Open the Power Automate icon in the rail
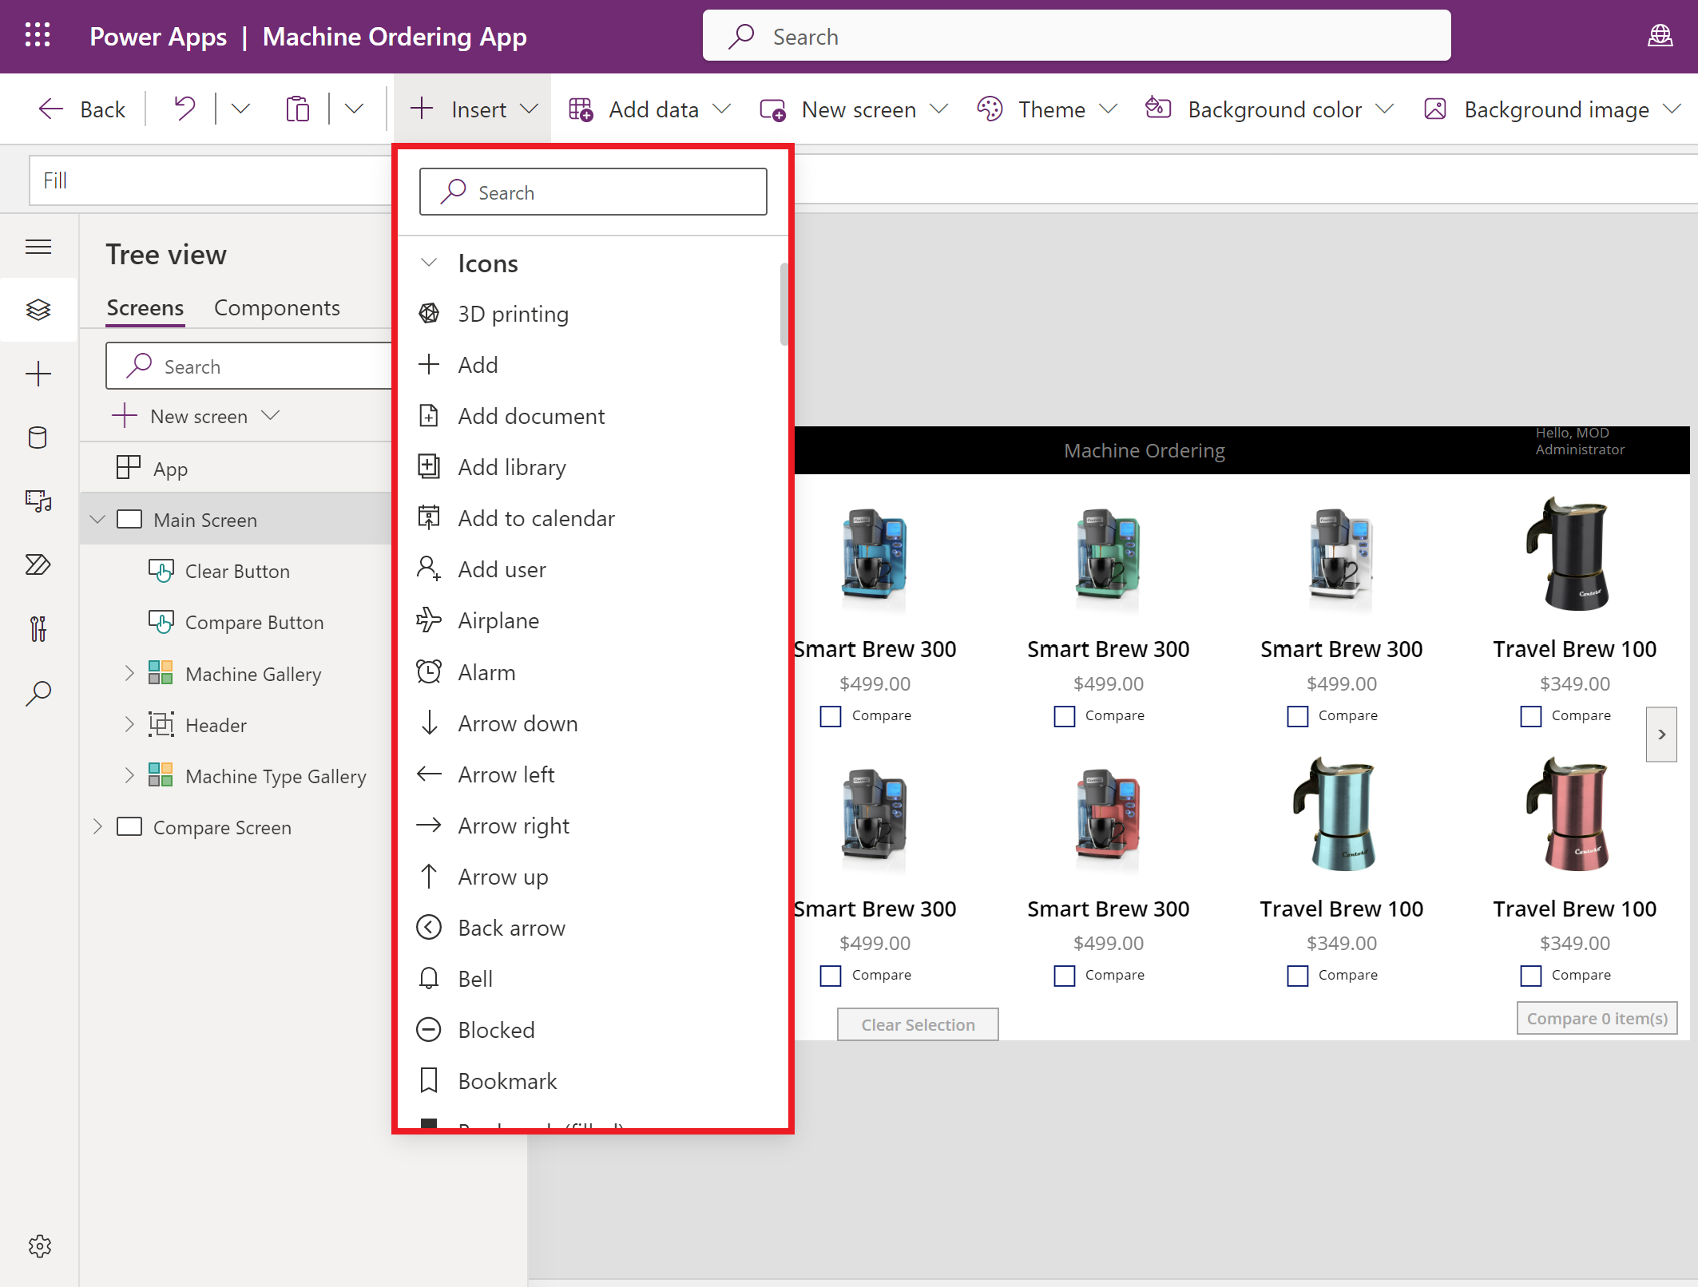This screenshot has width=1698, height=1287. coord(38,565)
